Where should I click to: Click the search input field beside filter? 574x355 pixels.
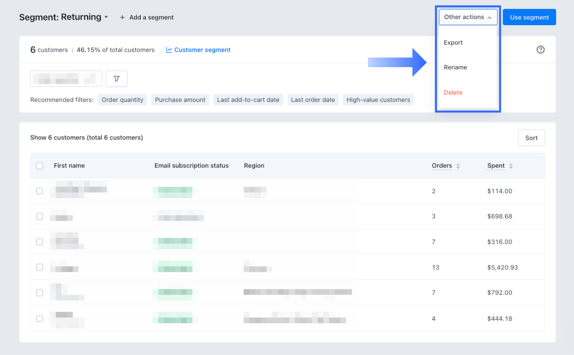point(66,79)
